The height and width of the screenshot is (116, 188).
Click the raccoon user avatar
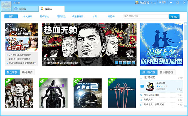point(6,6)
